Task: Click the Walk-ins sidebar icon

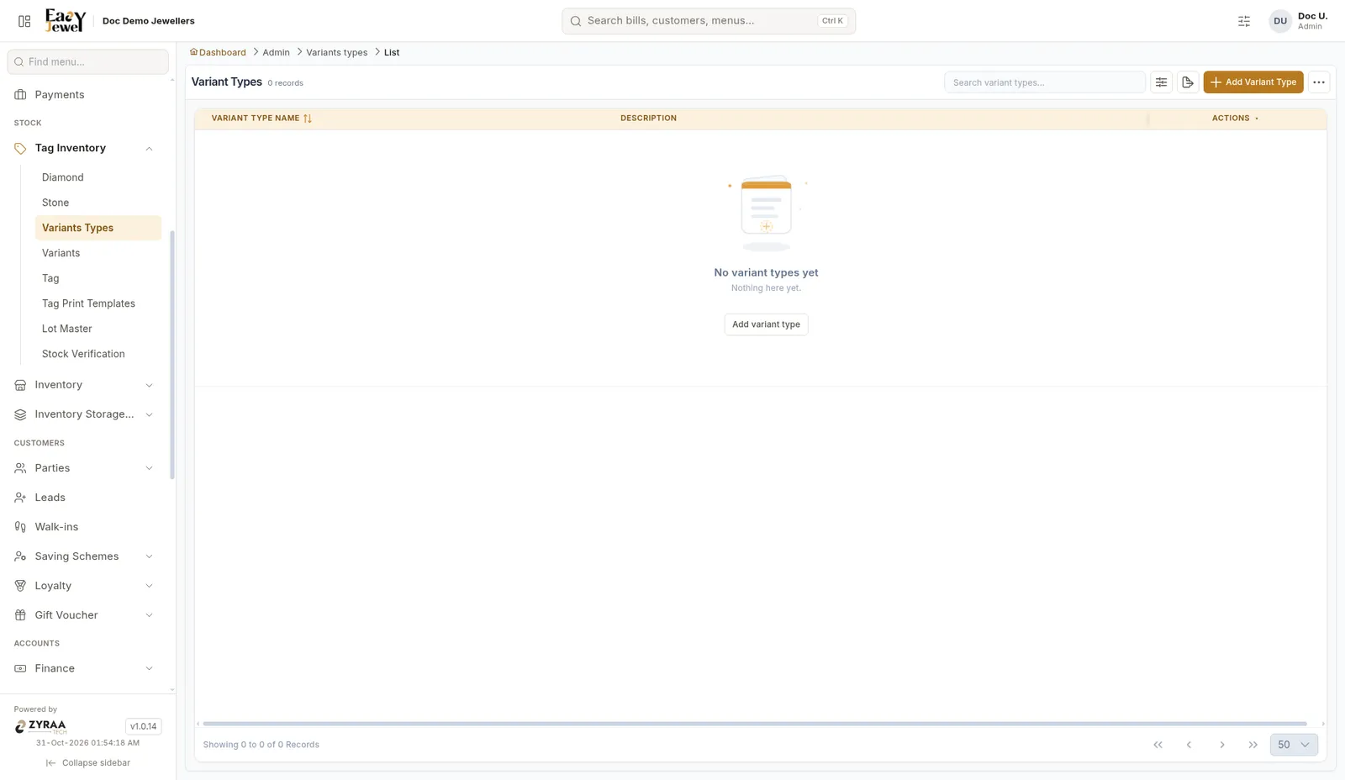Action: coord(20,527)
